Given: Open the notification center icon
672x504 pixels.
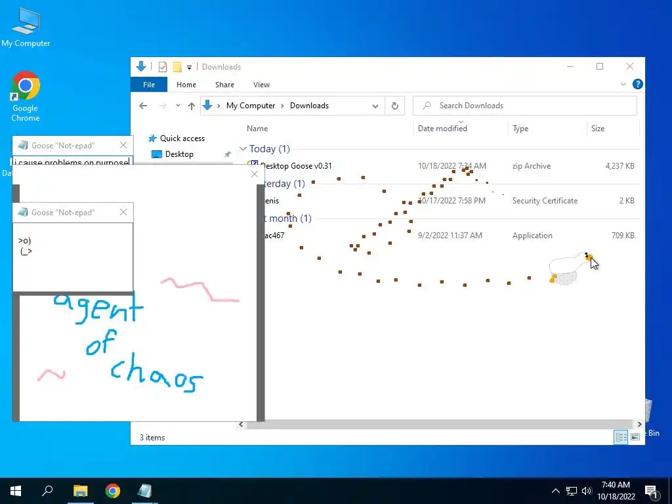Looking at the screenshot, I should tap(652, 492).
